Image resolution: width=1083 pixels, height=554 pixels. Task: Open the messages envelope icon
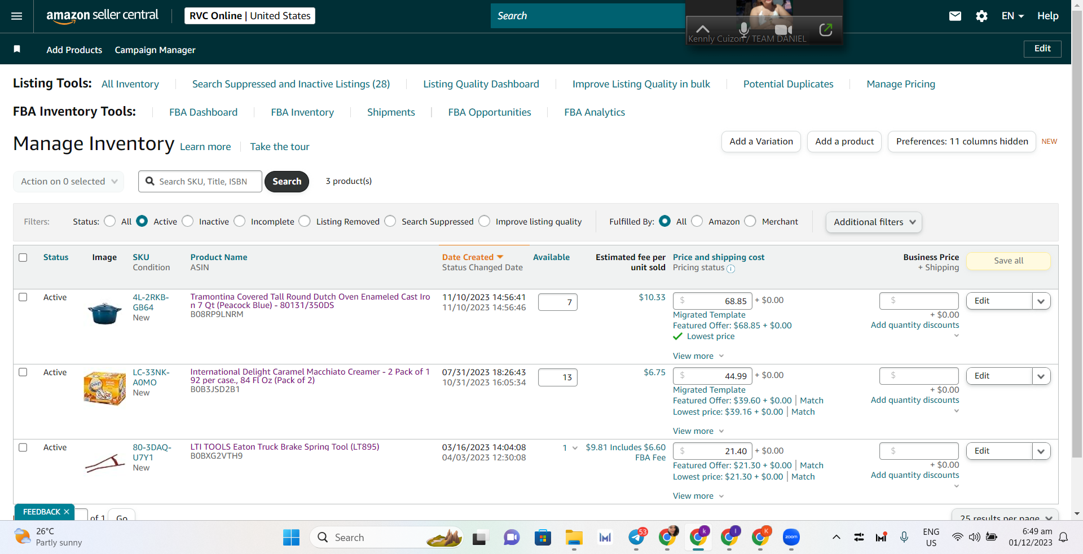[x=955, y=16]
